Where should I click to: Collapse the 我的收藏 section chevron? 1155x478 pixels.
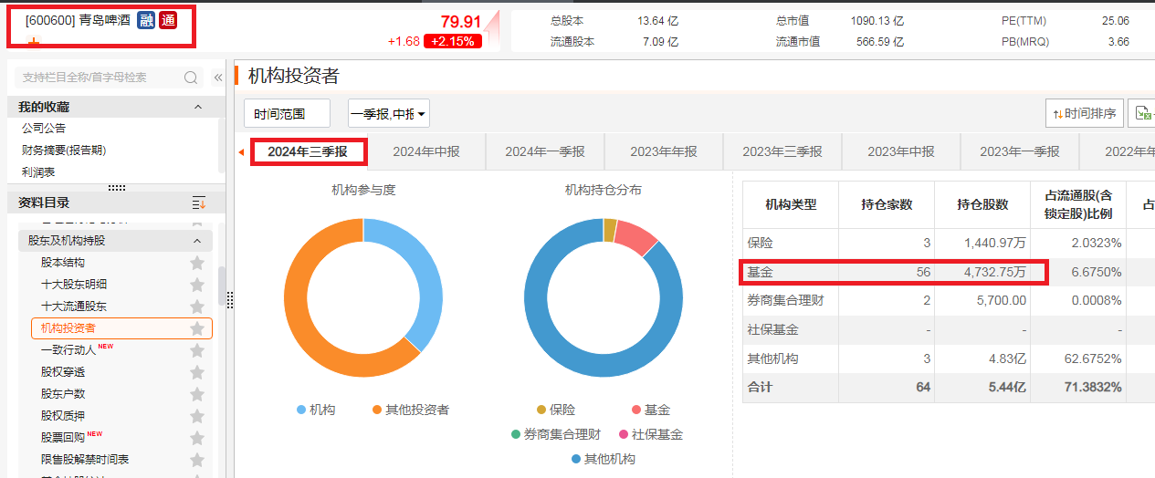[x=198, y=108]
